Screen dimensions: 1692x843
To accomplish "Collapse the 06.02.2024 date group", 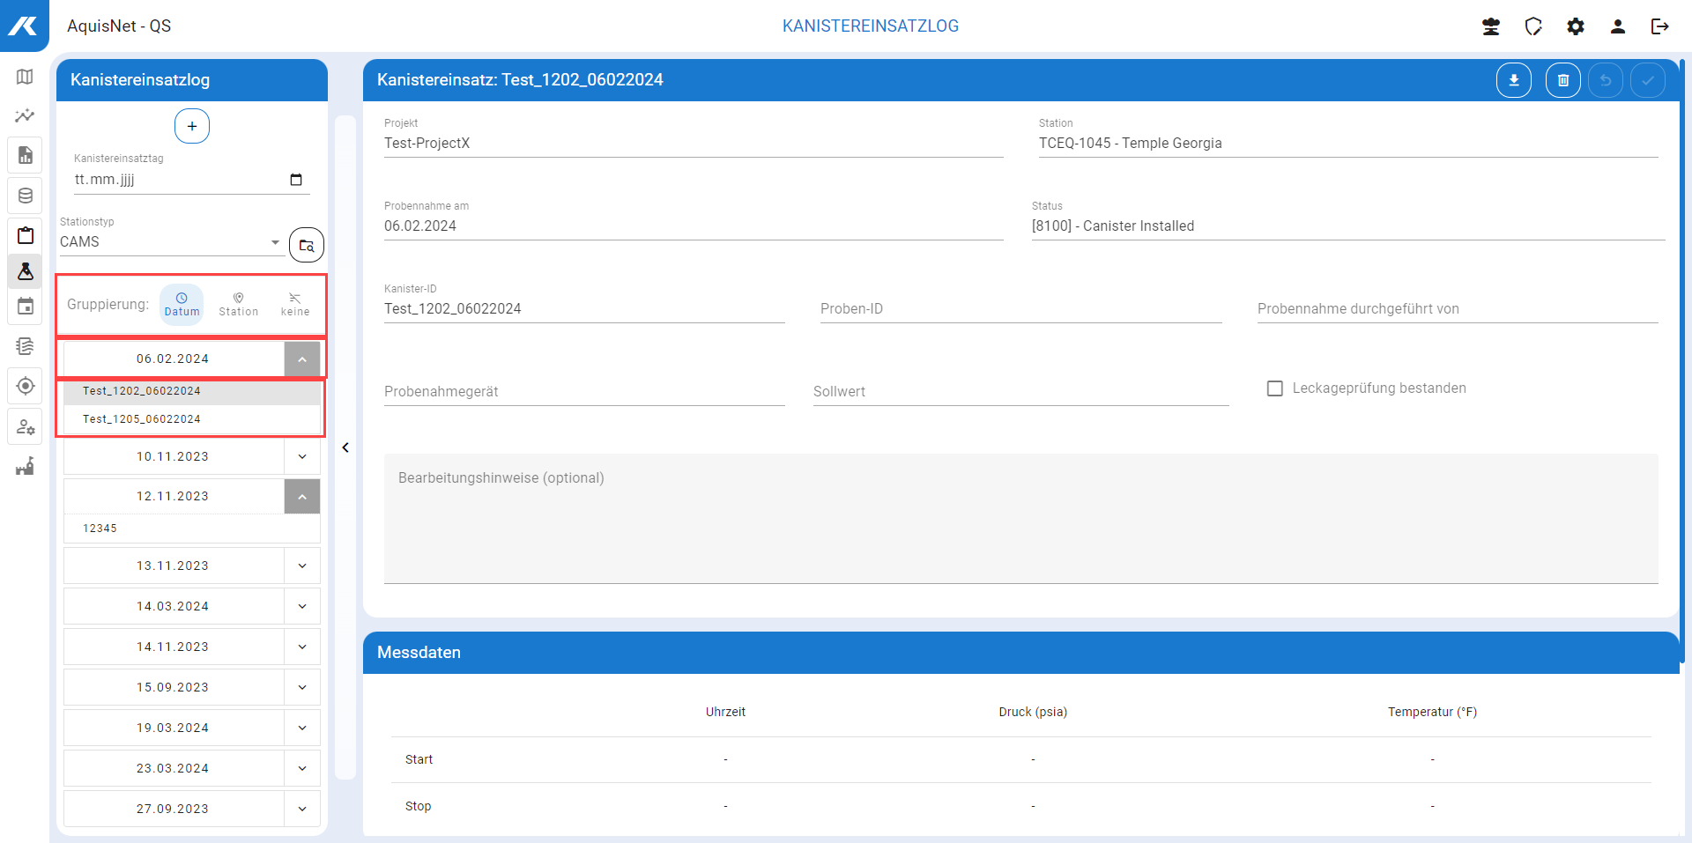I will pyautogui.click(x=301, y=359).
